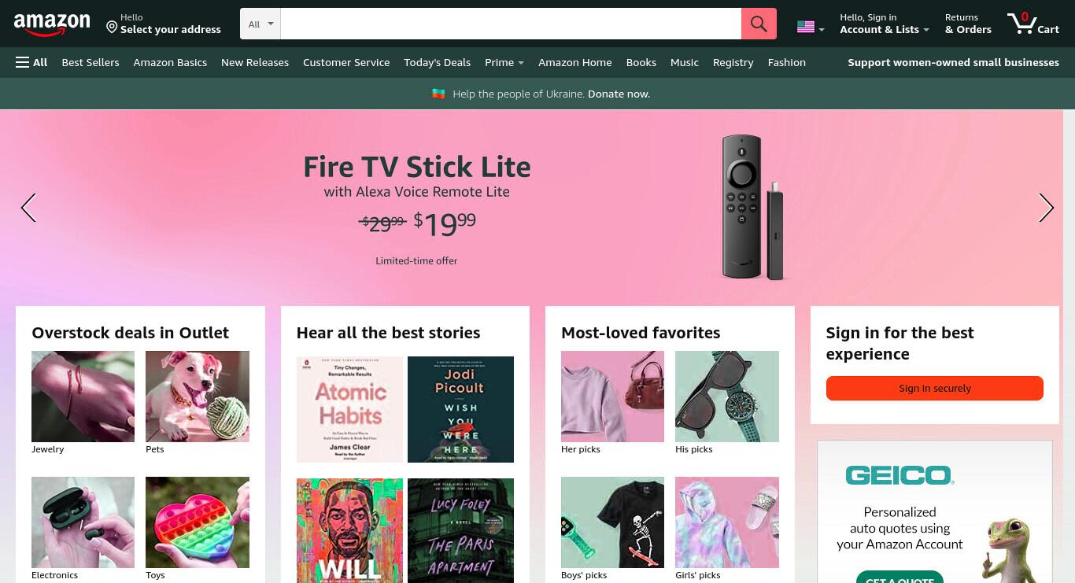Viewport: 1075px width, 583px height.
Task: Click the Amazon logo
Action: point(52,24)
